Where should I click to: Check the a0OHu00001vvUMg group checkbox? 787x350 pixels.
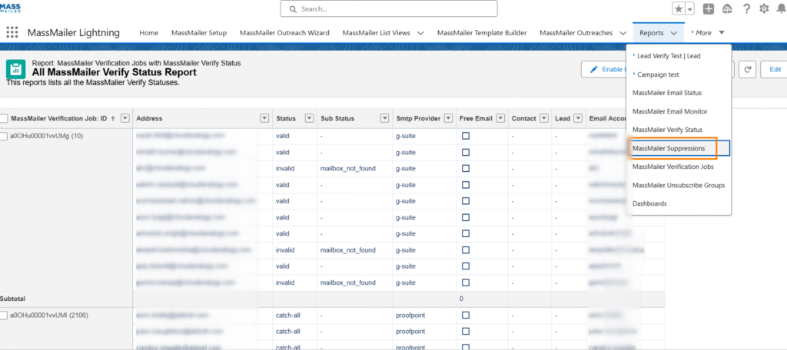pyautogui.click(x=5, y=136)
